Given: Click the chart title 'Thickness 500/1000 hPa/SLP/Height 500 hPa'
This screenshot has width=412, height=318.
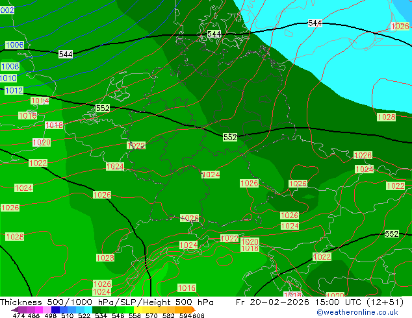Looking at the screenshot, I should click(107, 302).
